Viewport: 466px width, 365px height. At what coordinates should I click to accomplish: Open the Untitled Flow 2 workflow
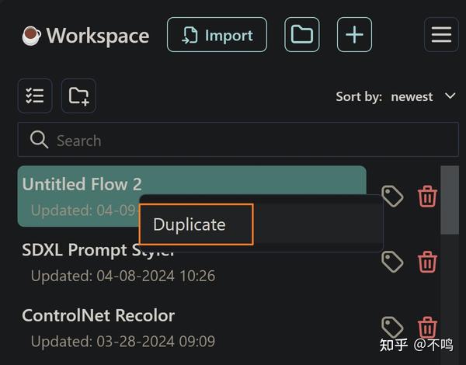pos(82,184)
